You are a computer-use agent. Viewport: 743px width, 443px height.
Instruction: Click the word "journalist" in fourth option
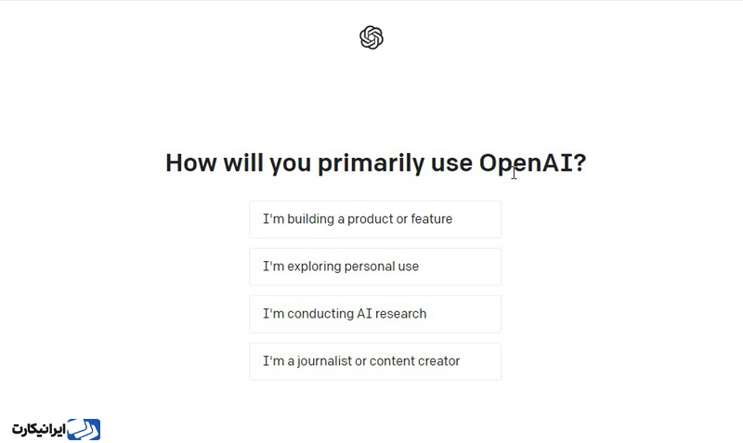click(x=324, y=361)
